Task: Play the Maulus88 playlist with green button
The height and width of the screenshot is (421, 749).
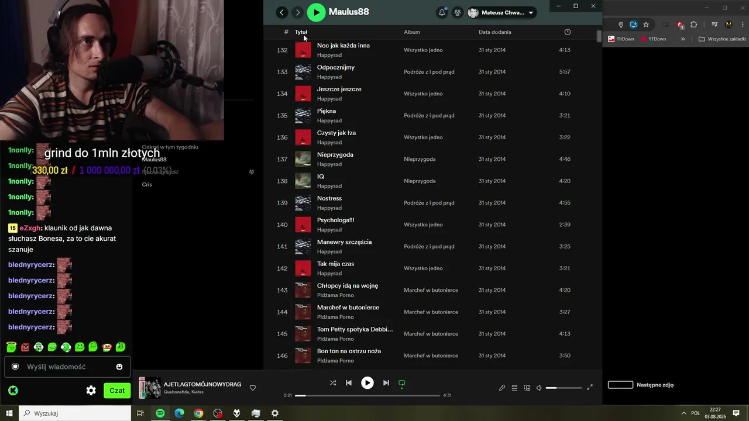Action: [316, 12]
